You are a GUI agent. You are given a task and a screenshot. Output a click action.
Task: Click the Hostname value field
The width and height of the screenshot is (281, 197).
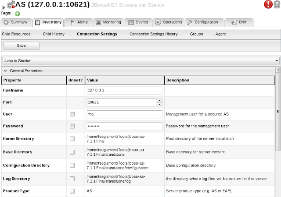tap(125, 91)
